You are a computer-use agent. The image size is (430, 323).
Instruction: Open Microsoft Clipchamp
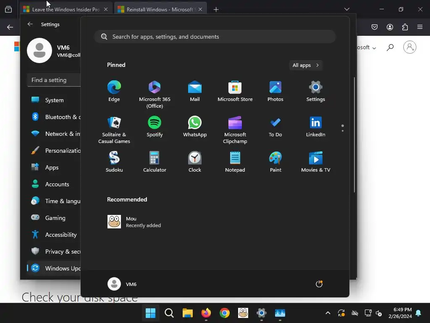[235, 130]
